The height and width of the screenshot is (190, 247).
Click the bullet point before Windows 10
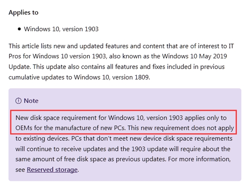19,29
